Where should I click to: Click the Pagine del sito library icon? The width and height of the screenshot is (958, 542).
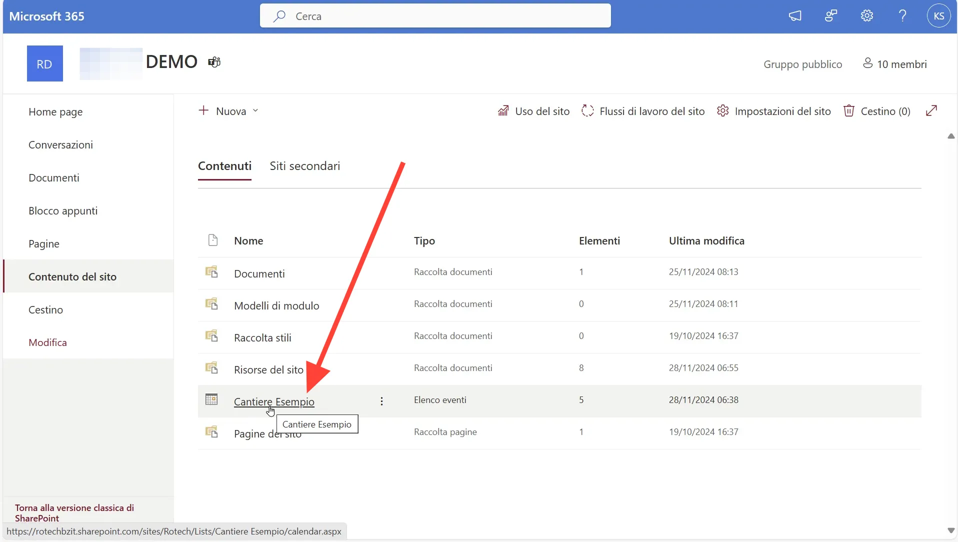pyautogui.click(x=211, y=431)
